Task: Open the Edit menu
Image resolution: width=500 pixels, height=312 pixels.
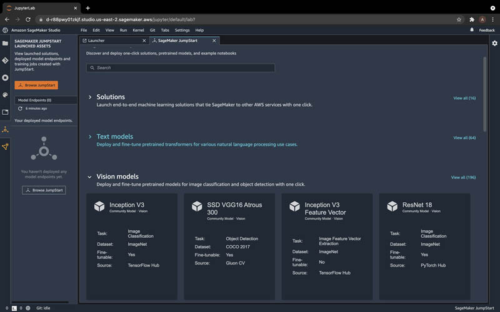Action: click(x=96, y=30)
